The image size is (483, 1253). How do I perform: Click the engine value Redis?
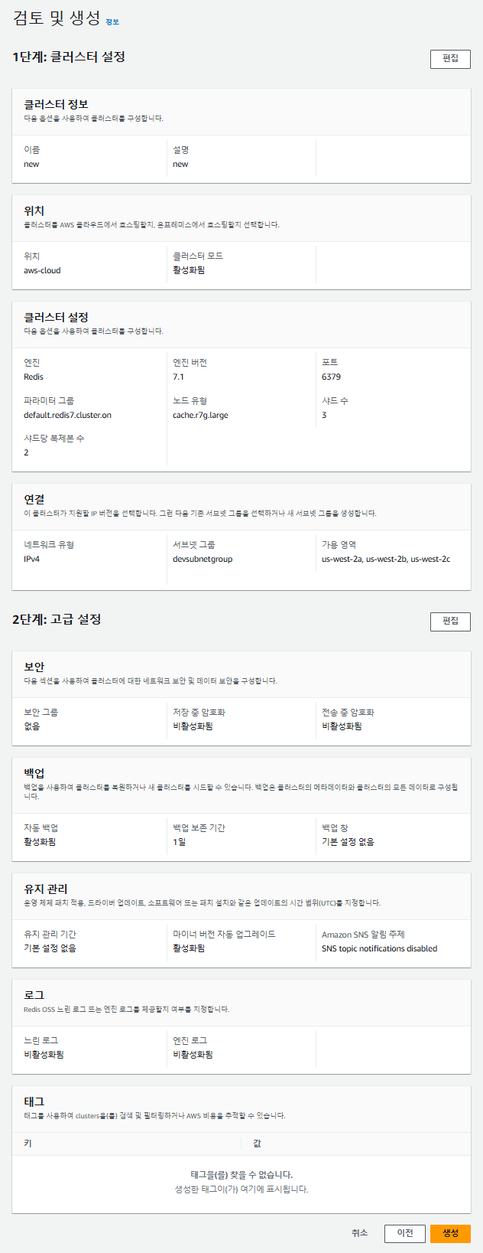(34, 377)
